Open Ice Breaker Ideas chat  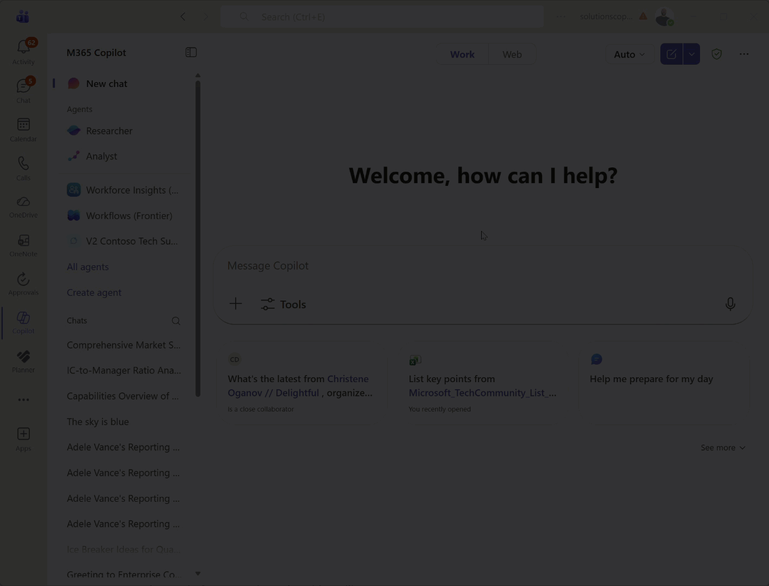124,550
